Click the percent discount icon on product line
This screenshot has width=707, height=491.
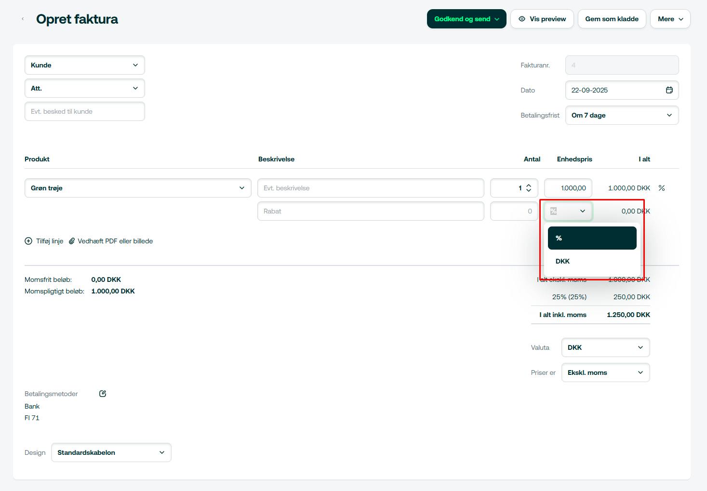pos(661,188)
